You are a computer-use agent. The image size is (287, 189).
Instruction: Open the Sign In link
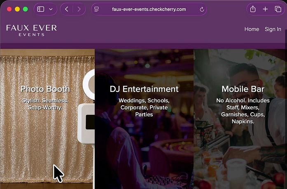tap(273, 29)
